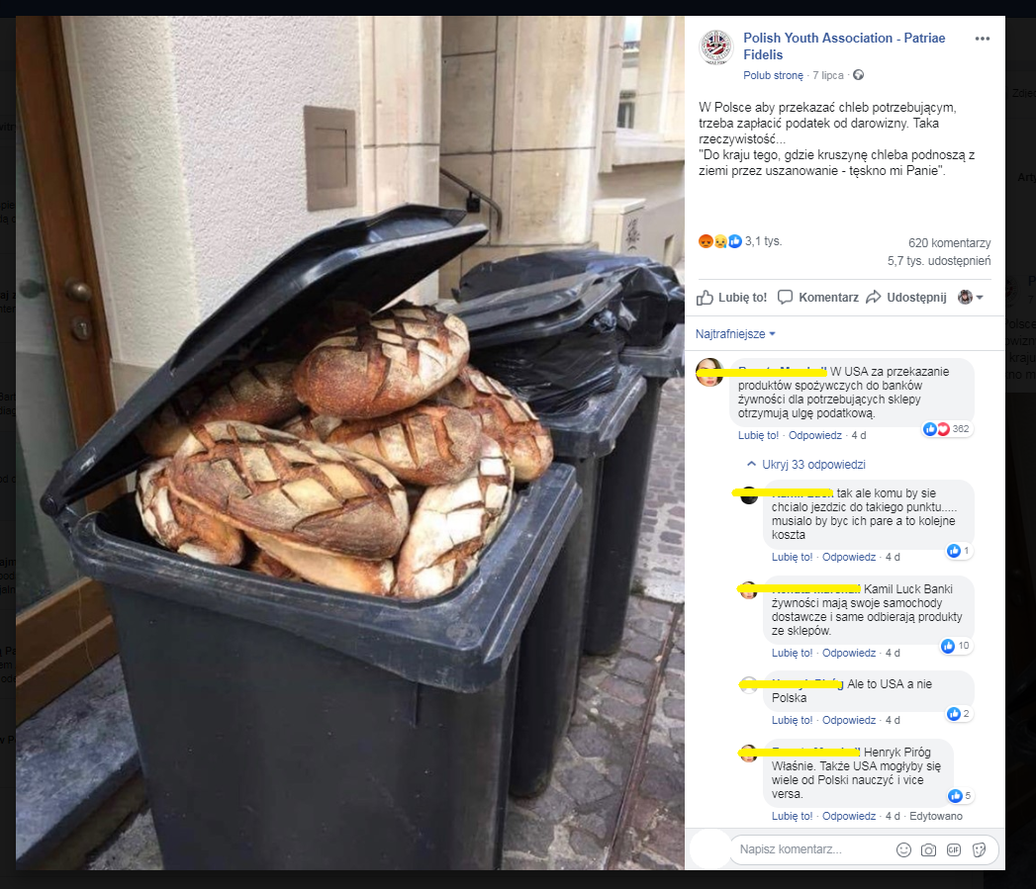
Task: Click the globe public audience icon
Action: [x=858, y=74]
